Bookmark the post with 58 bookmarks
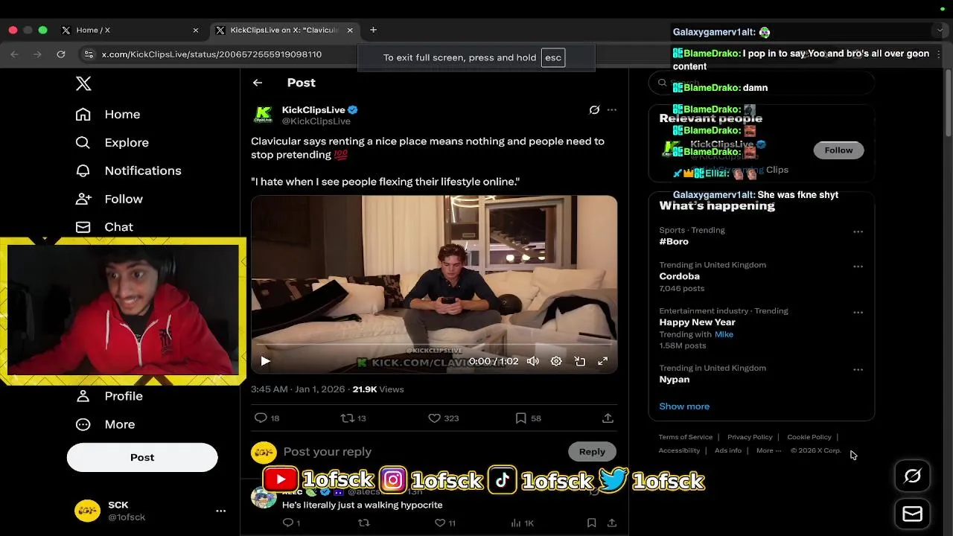The height and width of the screenshot is (536, 953). (x=528, y=418)
